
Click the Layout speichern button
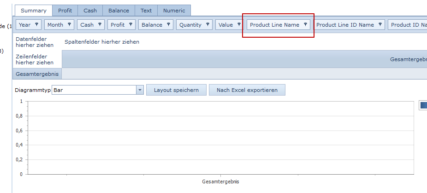point(176,90)
